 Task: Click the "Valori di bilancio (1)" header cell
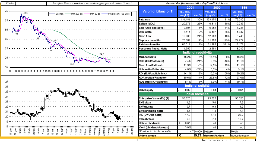(x=158, y=11)
